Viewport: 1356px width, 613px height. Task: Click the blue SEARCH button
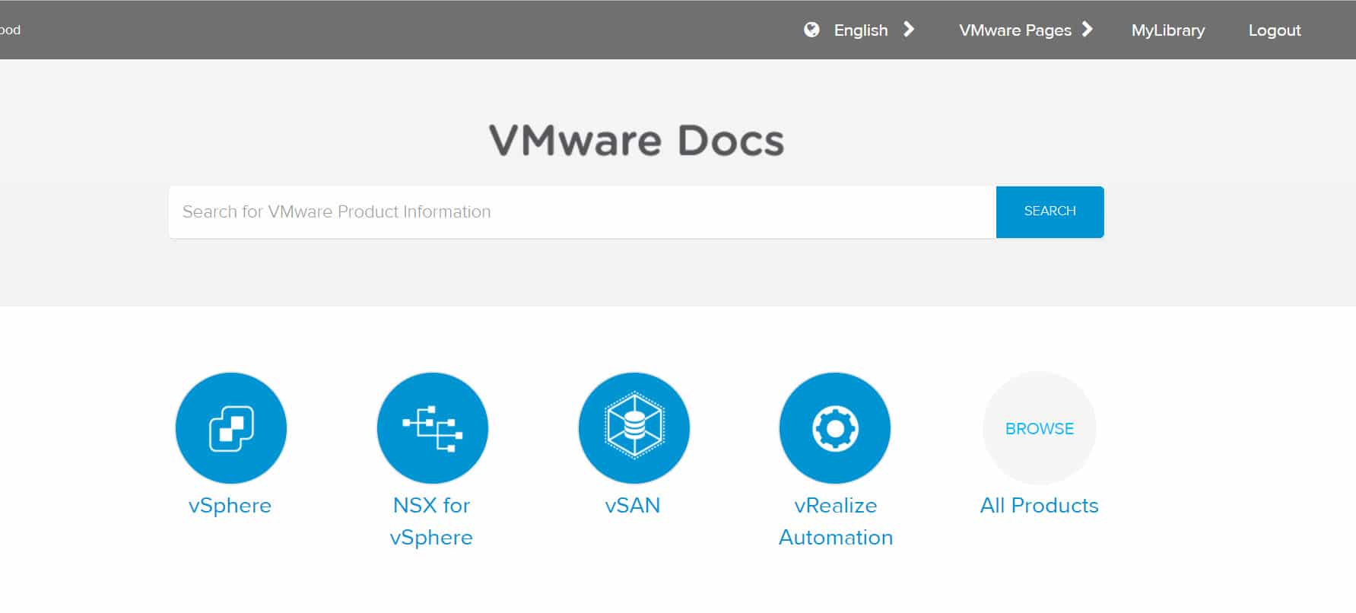point(1050,211)
